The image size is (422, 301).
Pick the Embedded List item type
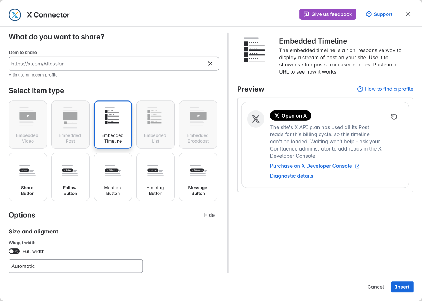(155, 125)
